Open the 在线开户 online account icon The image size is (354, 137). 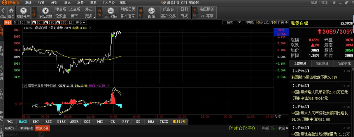pos(23,11)
